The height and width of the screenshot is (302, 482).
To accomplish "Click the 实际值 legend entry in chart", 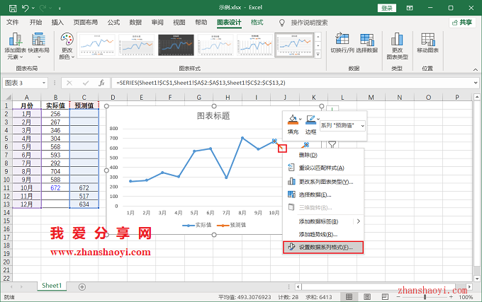I will 197,225.
